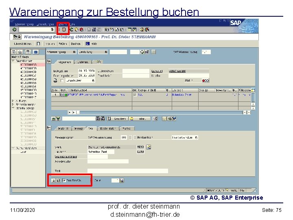Click the Lieferant underlined label link
Image resolution: width=293 pixels, height=220 pixels.
(x=157, y=71)
